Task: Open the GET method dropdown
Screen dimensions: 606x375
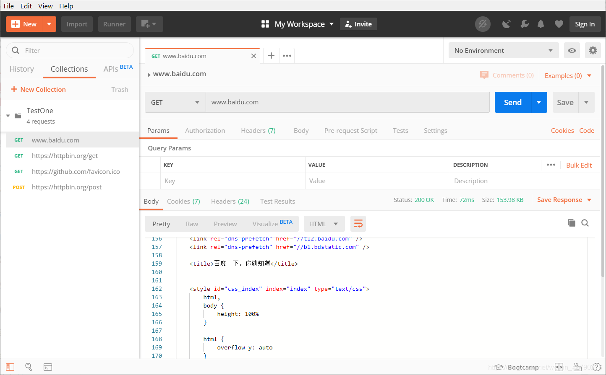Action: (175, 102)
